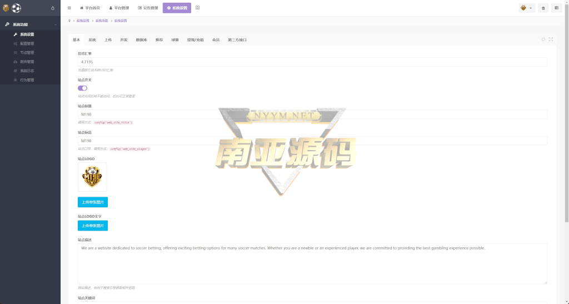Open 平台管理 in the top navigation
Image resolution: width=569 pixels, height=304 pixels.
tap(118, 8)
